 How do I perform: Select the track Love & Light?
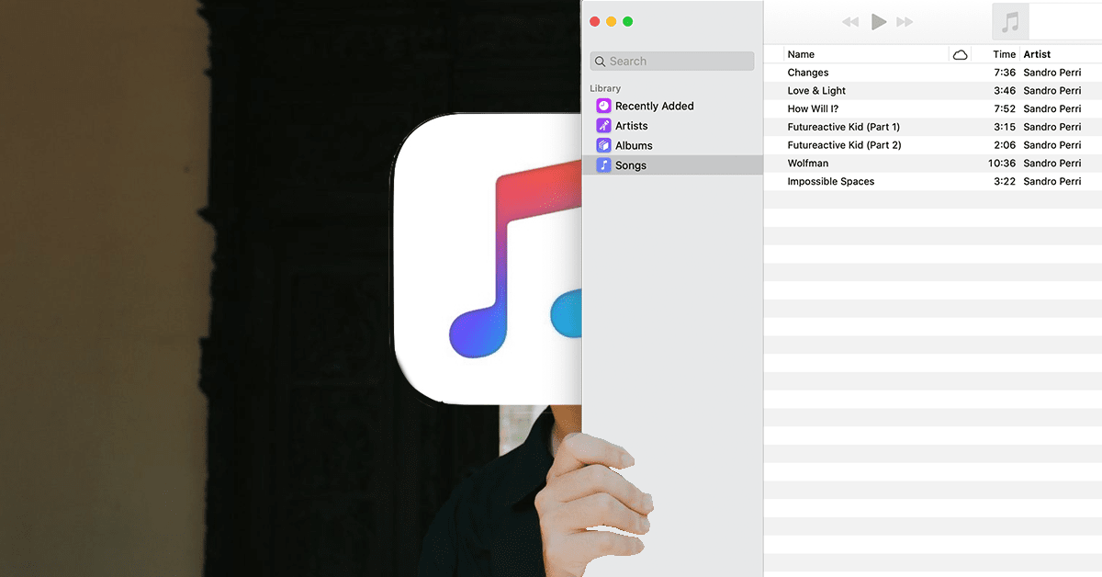(x=817, y=90)
